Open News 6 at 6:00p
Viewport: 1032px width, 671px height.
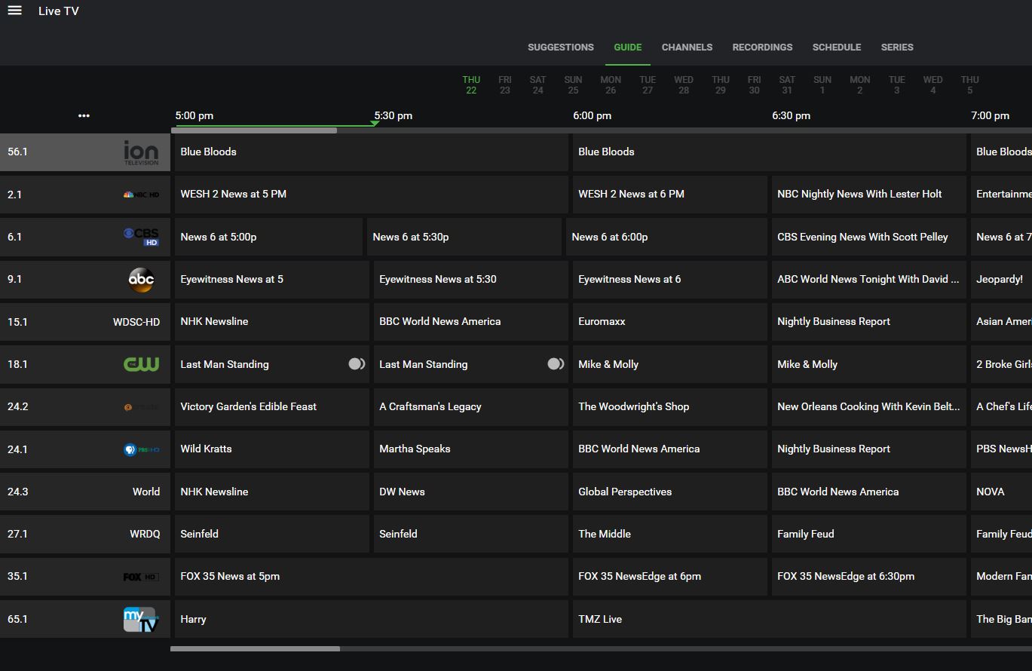point(666,237)
